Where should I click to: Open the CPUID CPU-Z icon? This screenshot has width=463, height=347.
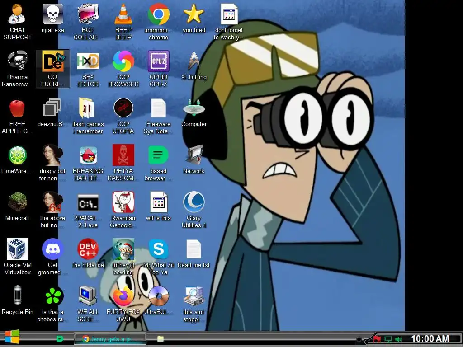158,69
